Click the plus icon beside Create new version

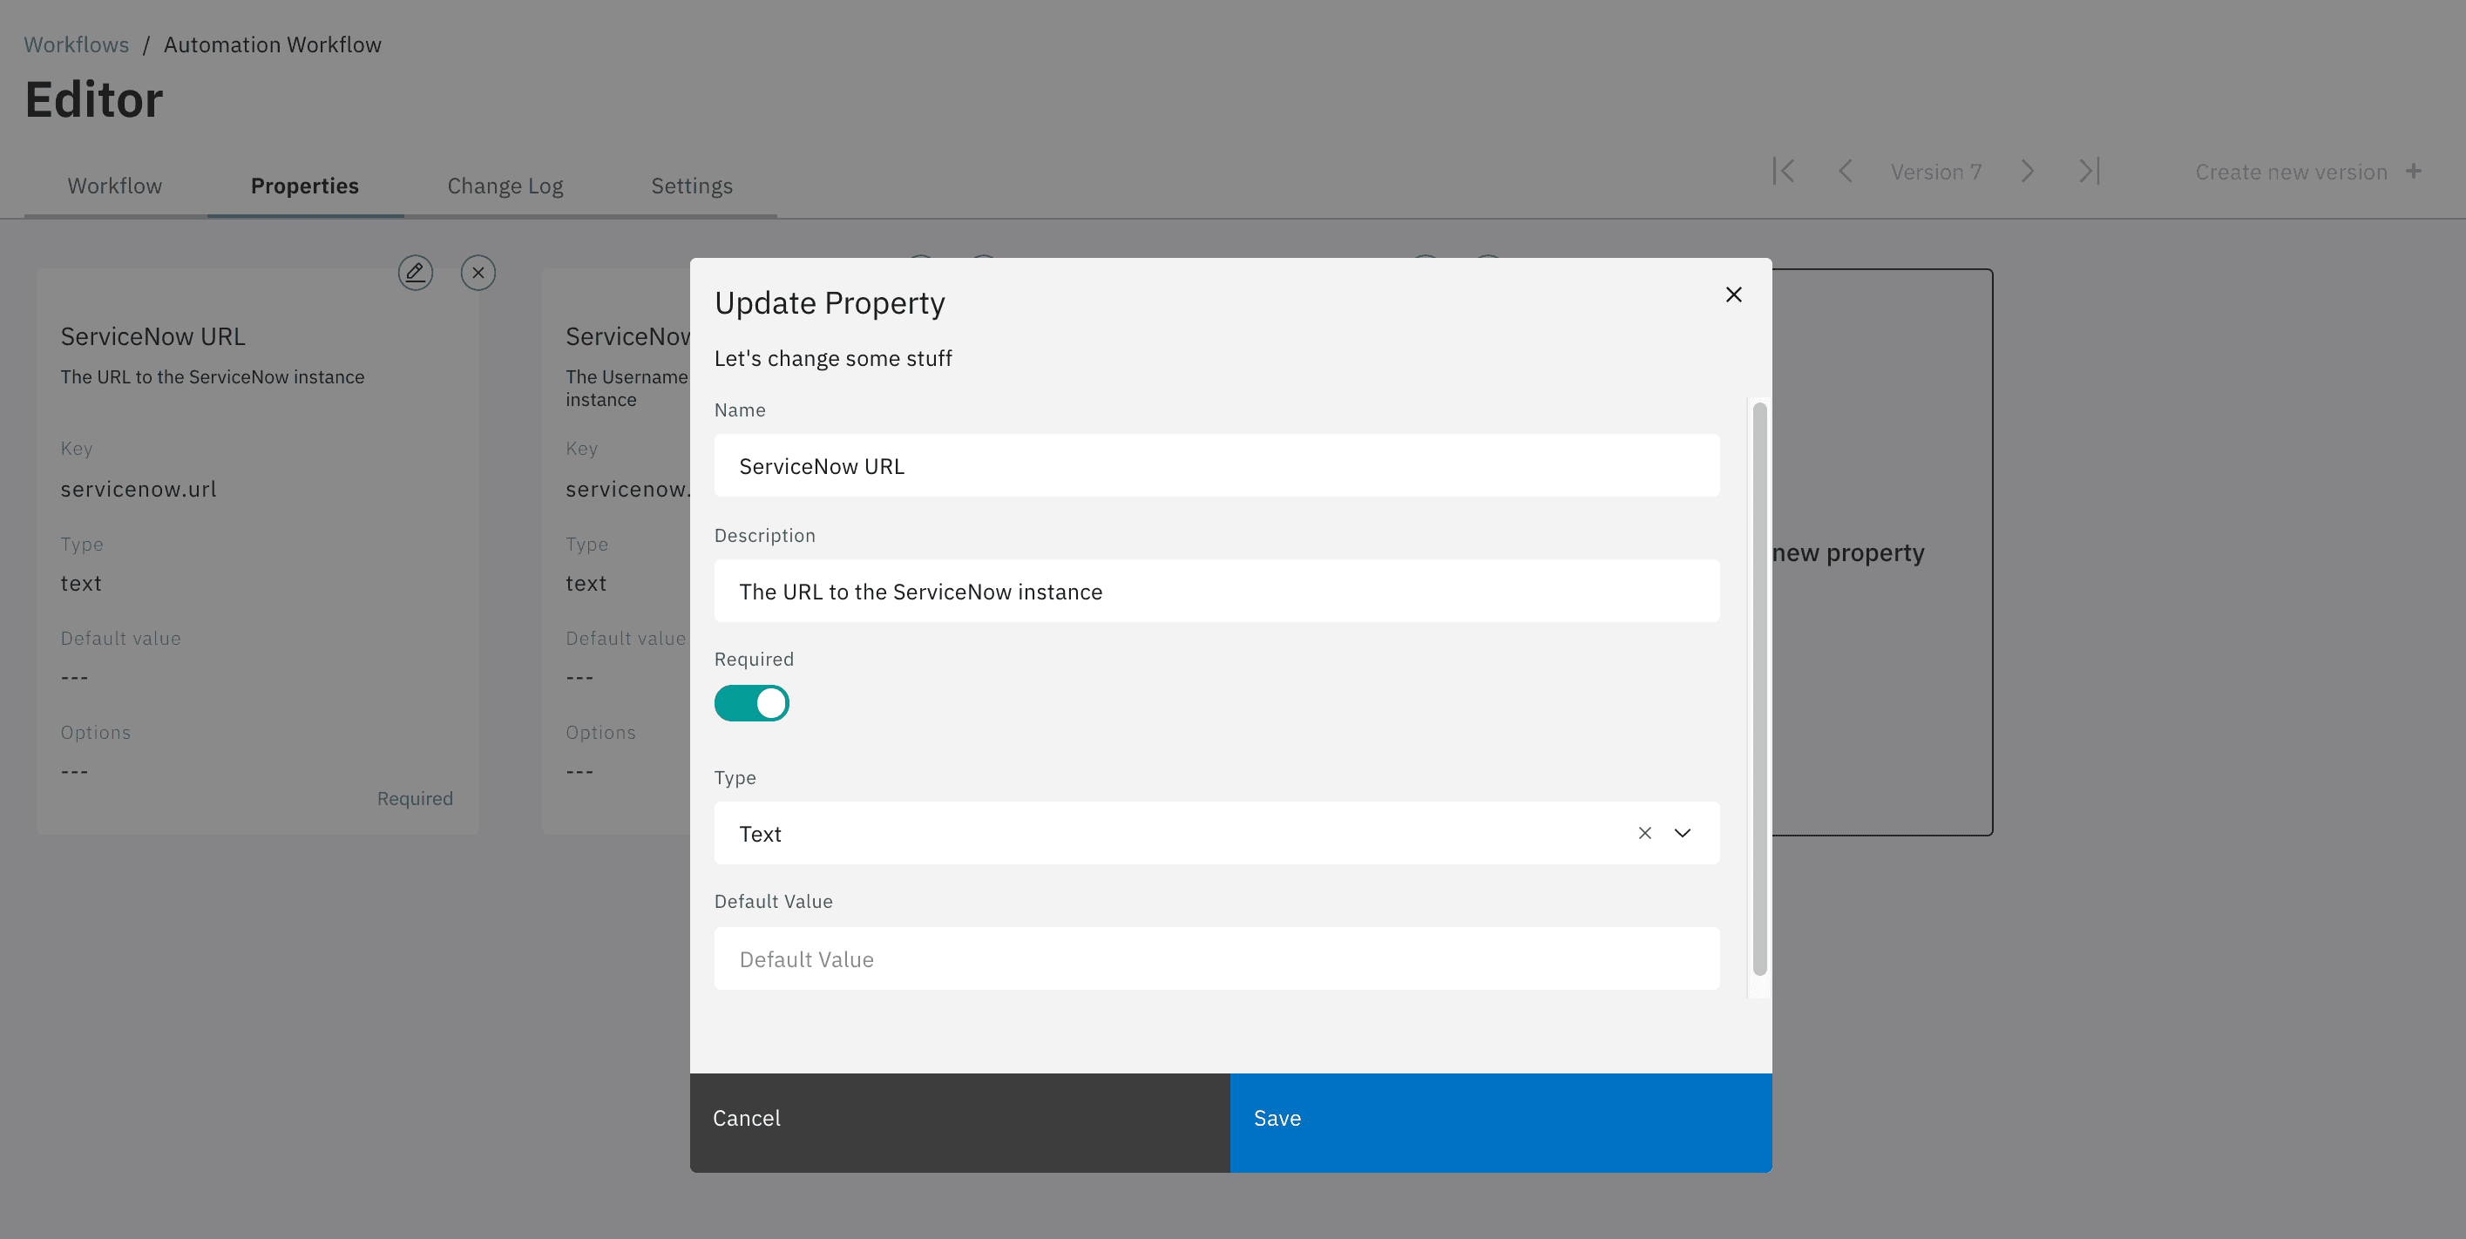(2414, 172)
